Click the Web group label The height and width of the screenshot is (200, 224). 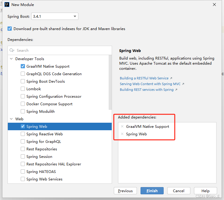click(19, 119)
